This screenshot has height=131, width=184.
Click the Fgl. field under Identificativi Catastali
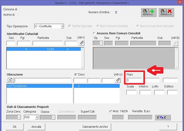click(x=24, y=43)
